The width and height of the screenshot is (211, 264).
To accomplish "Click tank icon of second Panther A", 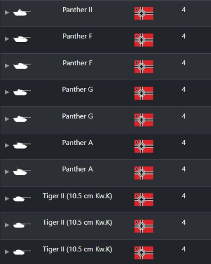I will coord(22,172).
